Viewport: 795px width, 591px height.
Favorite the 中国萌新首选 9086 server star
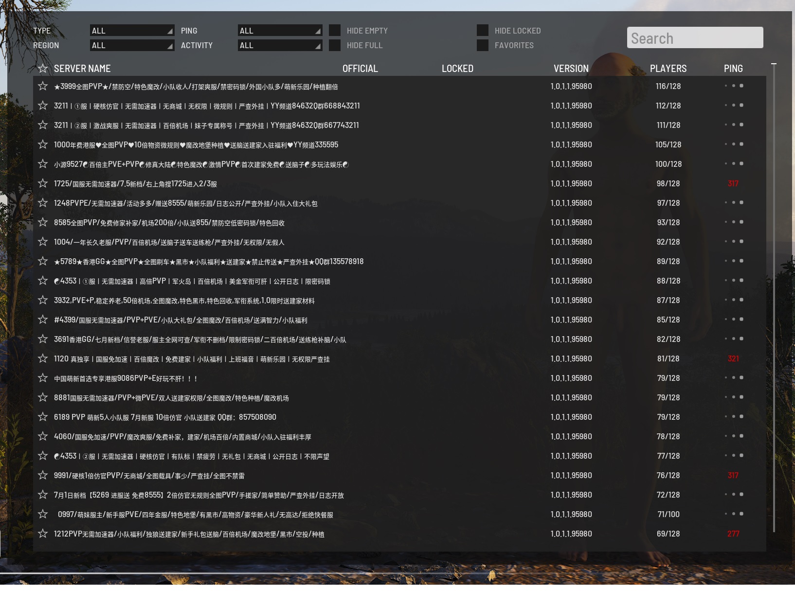(x=43, y=378)
